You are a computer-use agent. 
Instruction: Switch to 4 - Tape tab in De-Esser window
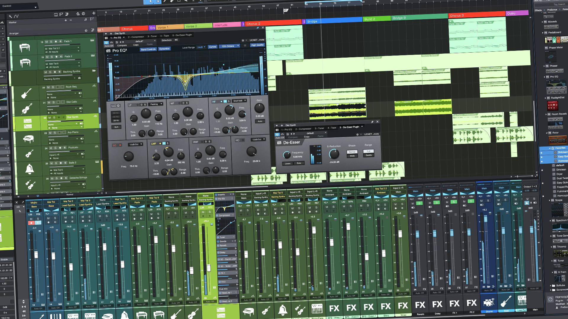[332, 128]
